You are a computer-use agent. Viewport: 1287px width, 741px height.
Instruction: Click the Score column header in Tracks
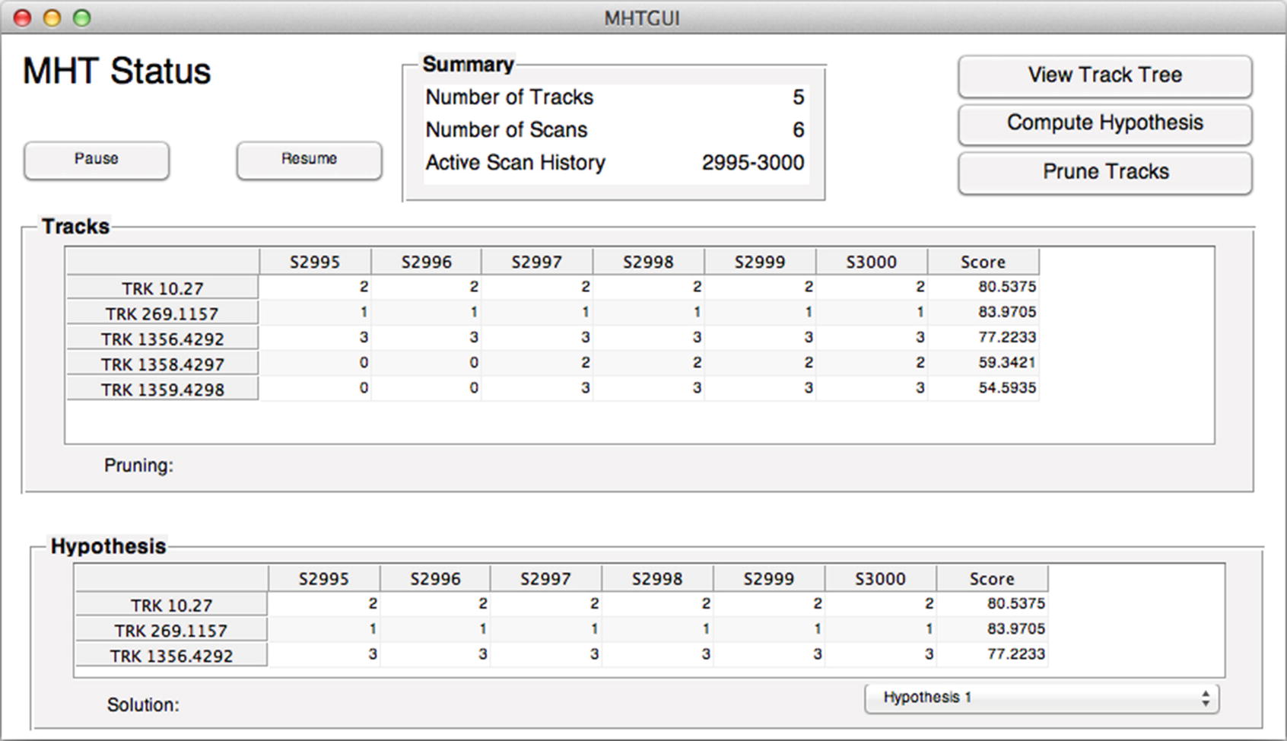(983, 262)
